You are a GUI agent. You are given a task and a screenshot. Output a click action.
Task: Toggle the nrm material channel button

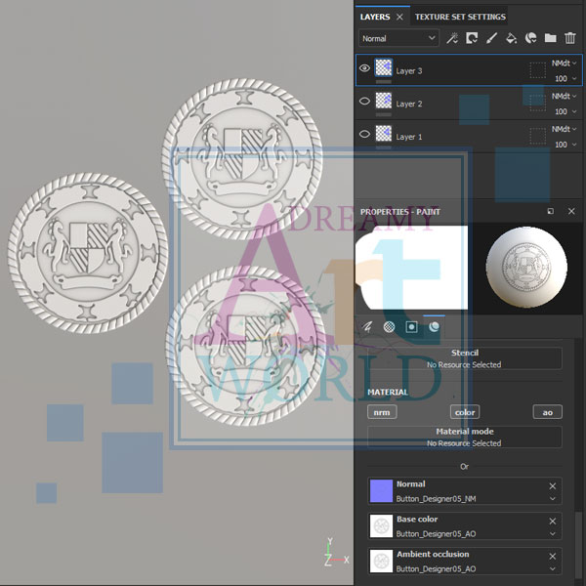tap(381, 412)
